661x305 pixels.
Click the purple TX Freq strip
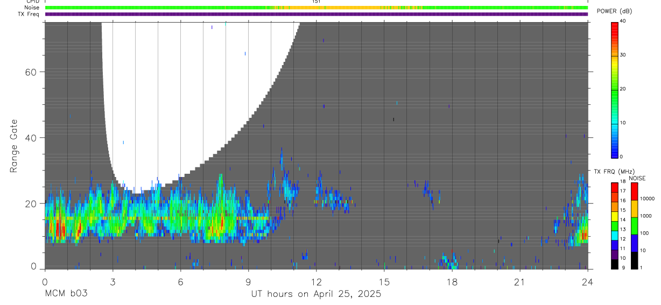pyautogui.click(x=317, y=14)
